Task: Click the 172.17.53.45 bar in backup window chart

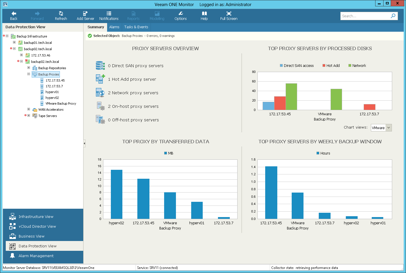Action: click(x=271, y=193)
